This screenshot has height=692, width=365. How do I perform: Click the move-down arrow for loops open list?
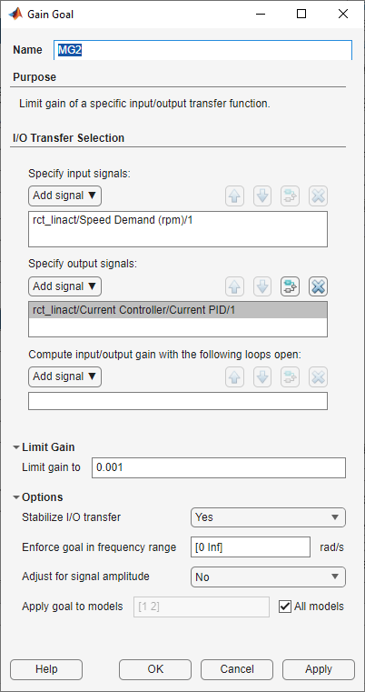(x=262, y=376)
